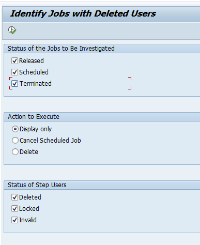This screenshot has height=245, width=200.
Task: Uncheck the Invalid checkbox
Action: point(14,220)
